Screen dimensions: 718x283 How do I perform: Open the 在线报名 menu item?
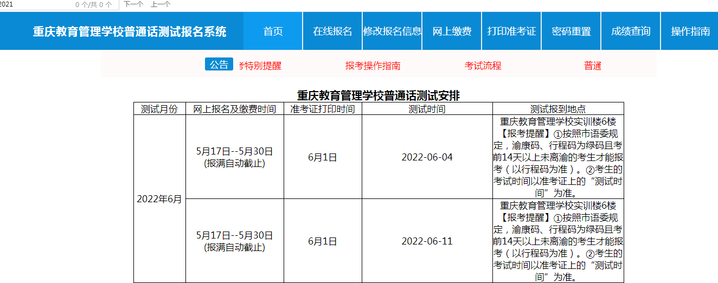pos(332,31)
